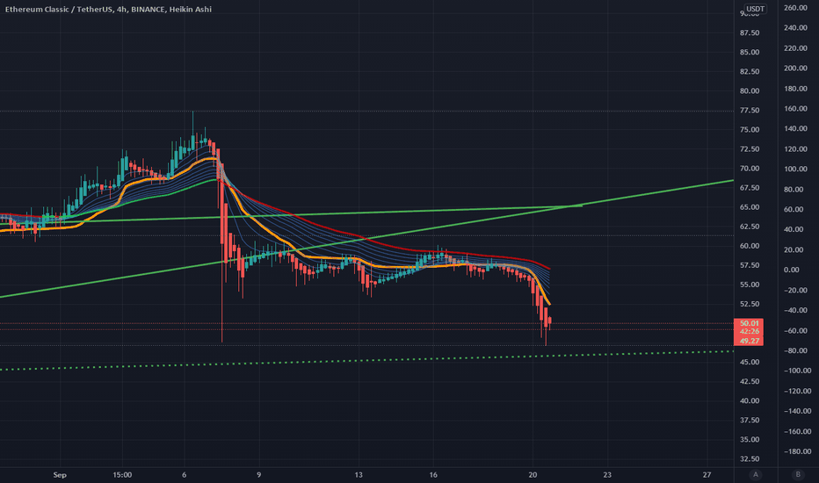
Task: Click the 260.00 label on the outer scale
Action: pos(795,8)
